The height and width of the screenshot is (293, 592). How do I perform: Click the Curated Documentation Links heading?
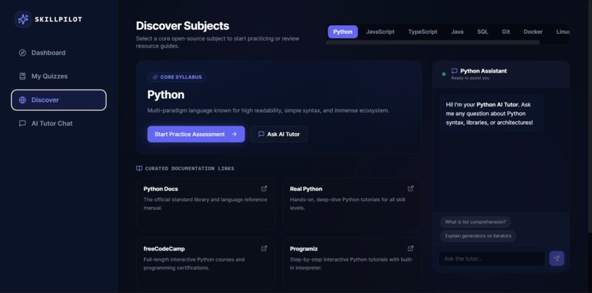189,168
